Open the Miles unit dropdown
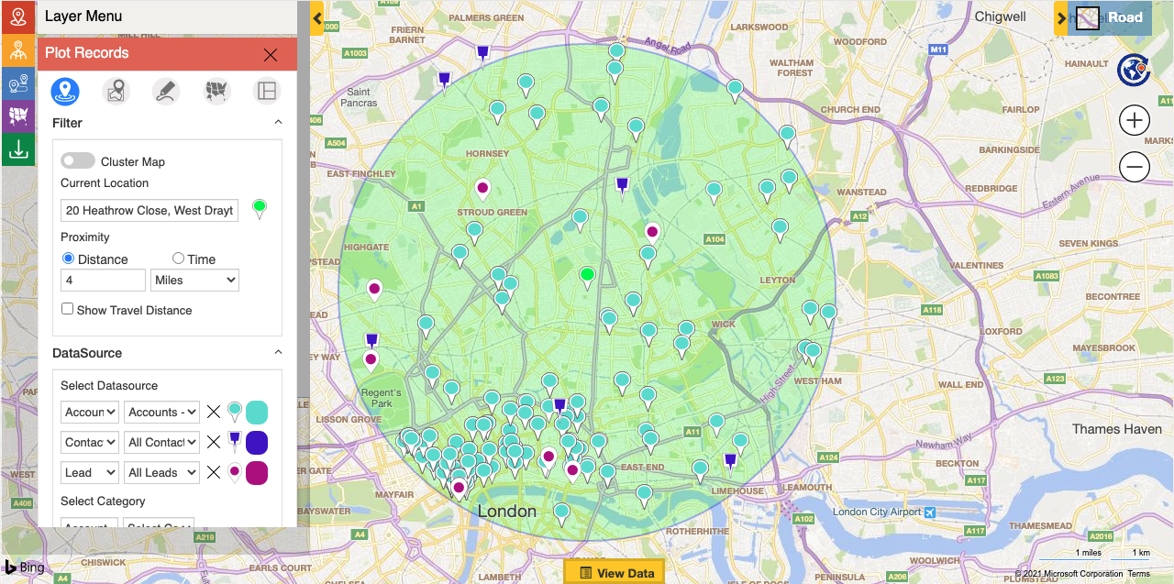 click(x=194, y=281)
